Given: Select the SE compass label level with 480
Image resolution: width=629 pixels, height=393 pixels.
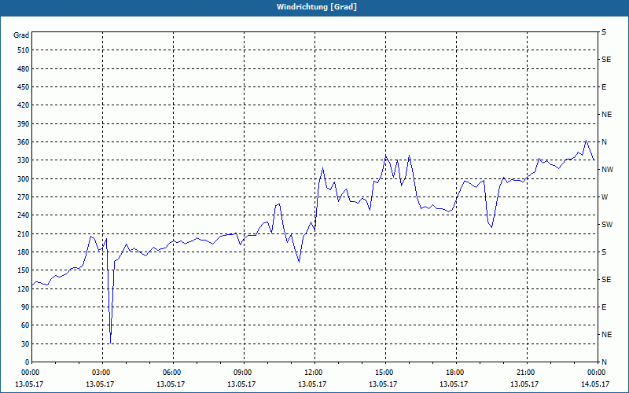Looking at the screenshot, I should coord(606,60).
